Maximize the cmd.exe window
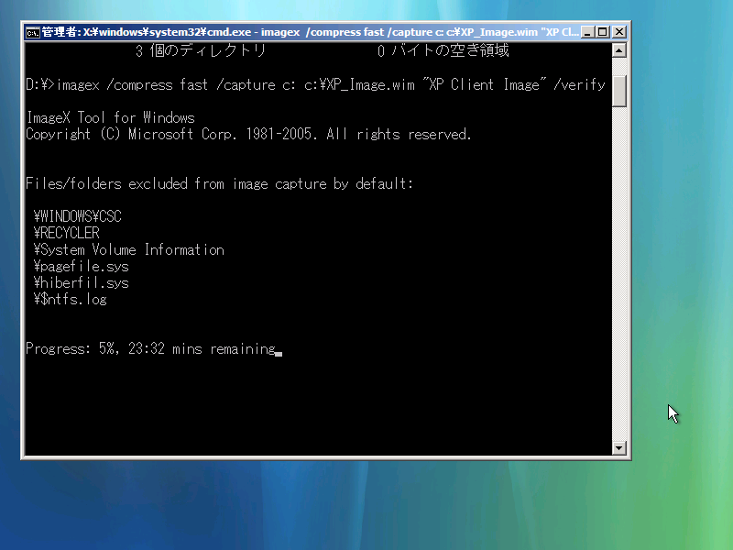 point(603,32)
